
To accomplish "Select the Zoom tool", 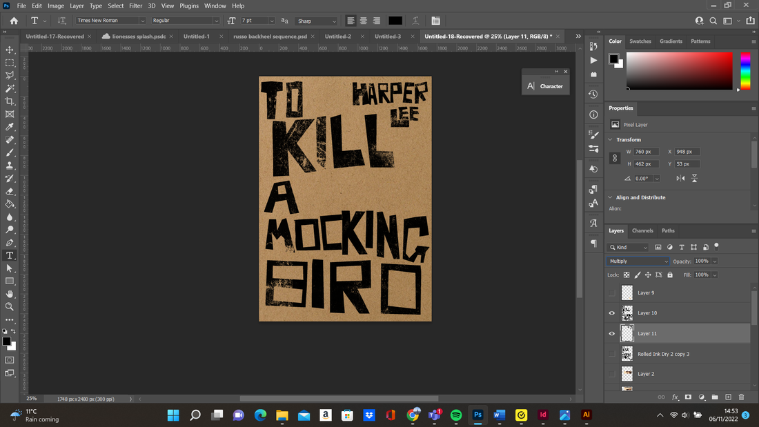I will pyautogui.click(x=10, y=306).
